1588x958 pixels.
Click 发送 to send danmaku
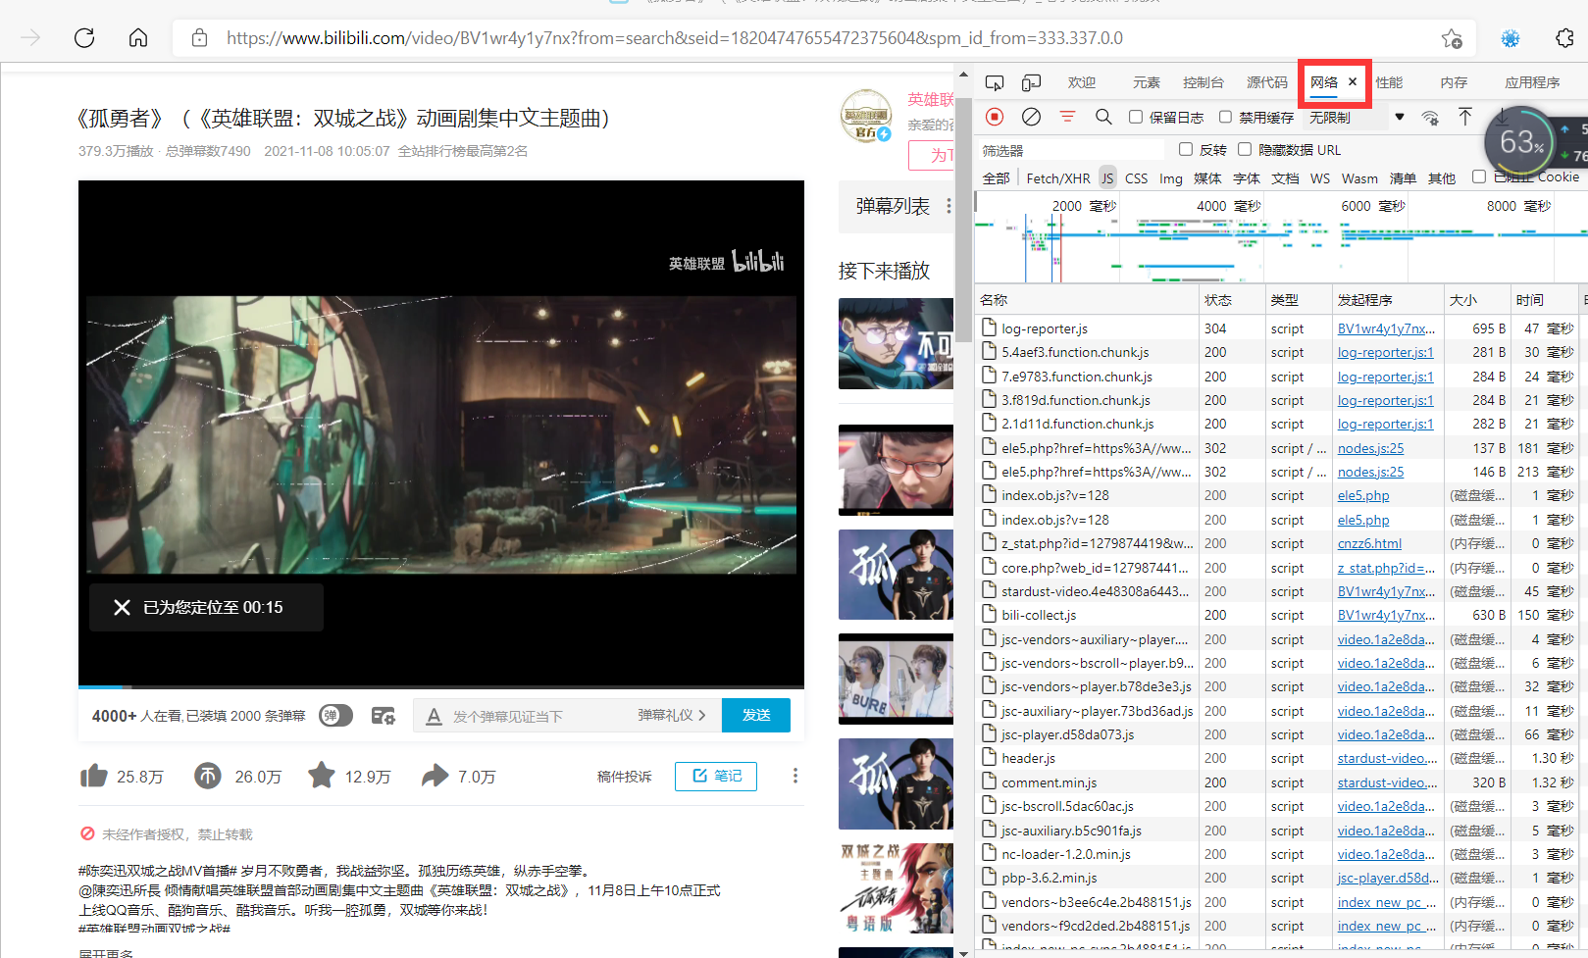point(756,716)
